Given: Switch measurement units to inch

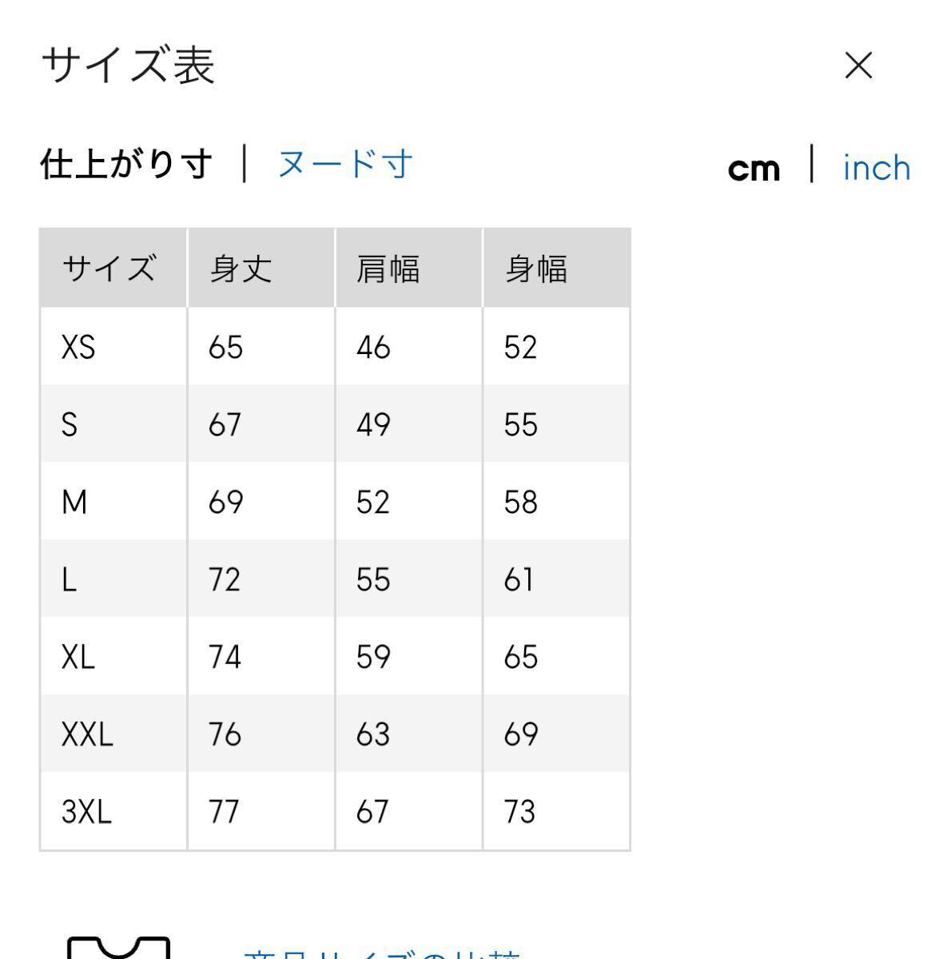Looking at the screenshot, I should coord(877,168).
